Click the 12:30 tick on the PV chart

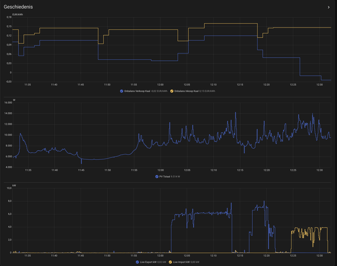pos(320,170)
